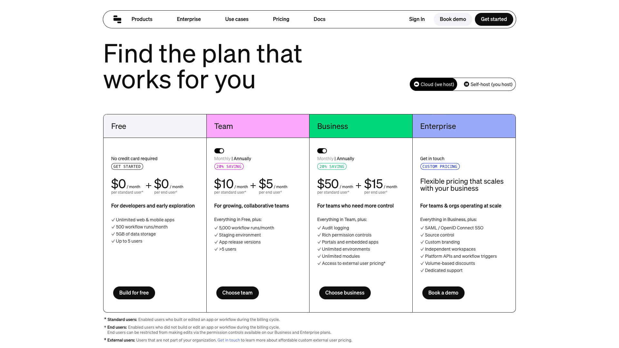Click the server icon beside Self-host

pos(466,84)
